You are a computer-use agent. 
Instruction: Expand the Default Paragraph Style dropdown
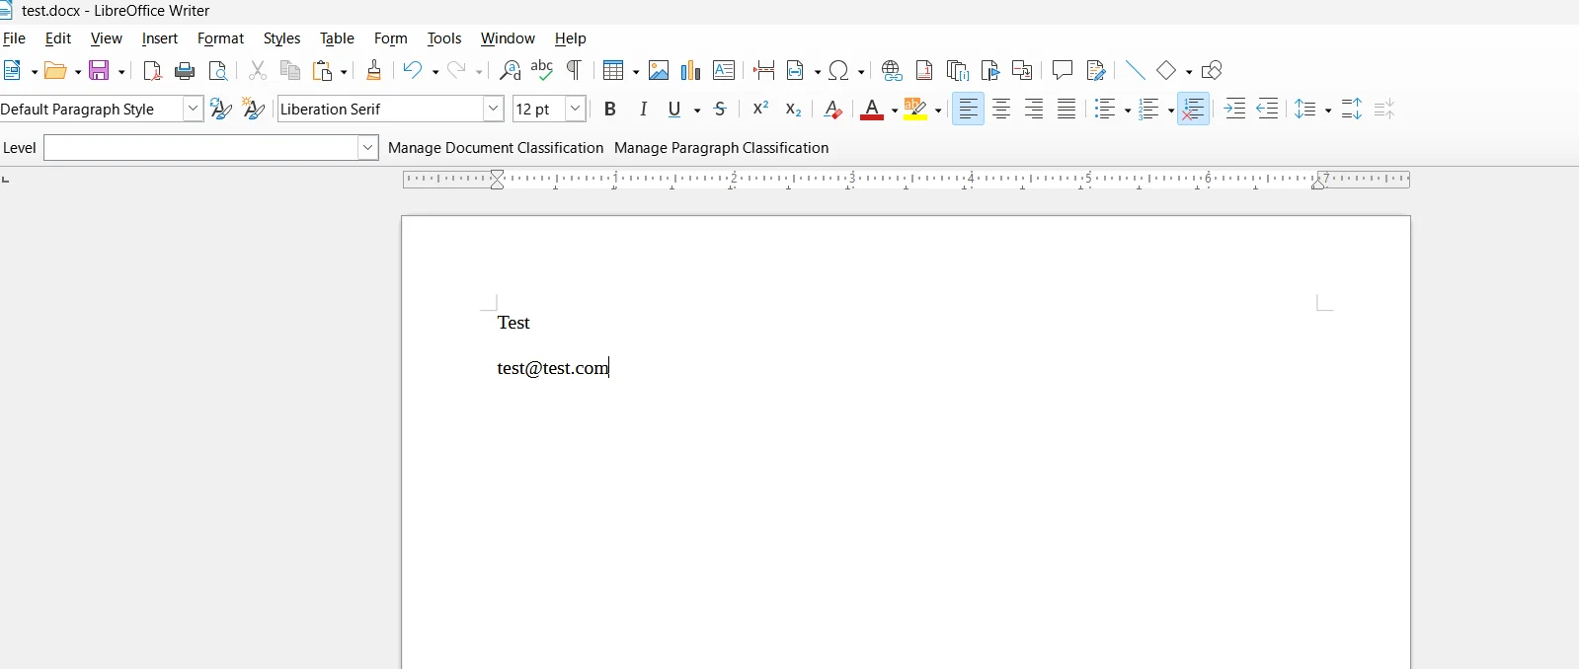(x=194, y=110)
